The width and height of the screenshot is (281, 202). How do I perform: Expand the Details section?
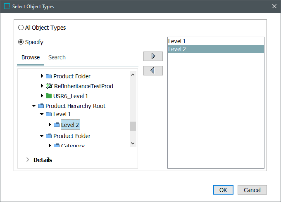tap(28, 160)
